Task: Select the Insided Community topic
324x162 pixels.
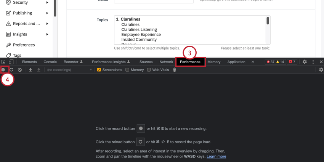Action: pos(139,40)
